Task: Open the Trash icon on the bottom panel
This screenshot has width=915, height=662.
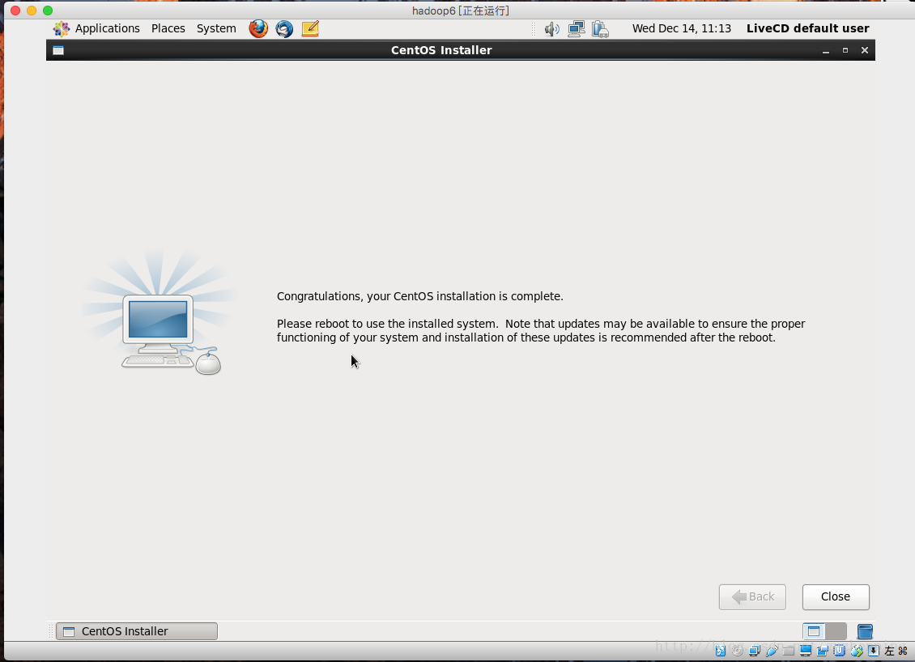Action: (x=865, y=631)
